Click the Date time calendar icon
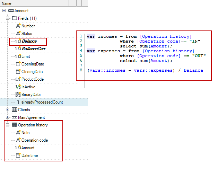 (x=18, y=155)
